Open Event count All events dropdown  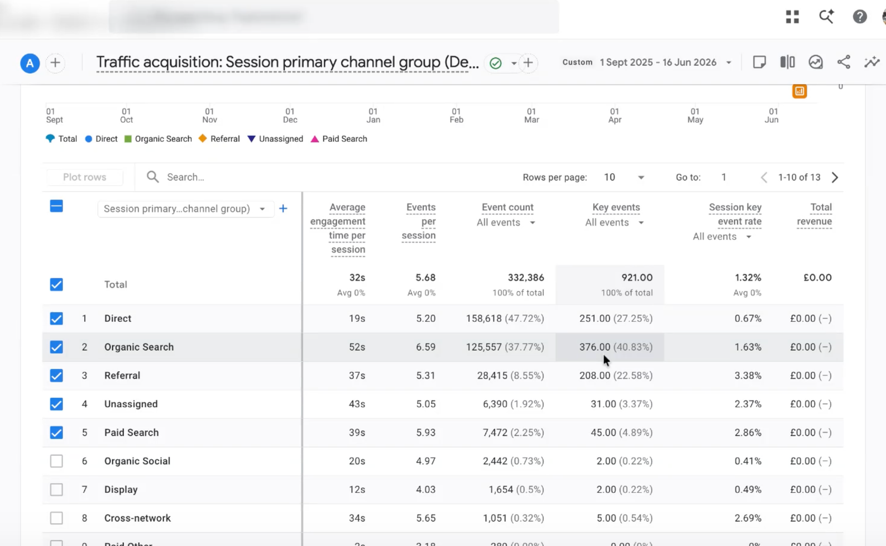pyautogui.click(x=506, y=222)
